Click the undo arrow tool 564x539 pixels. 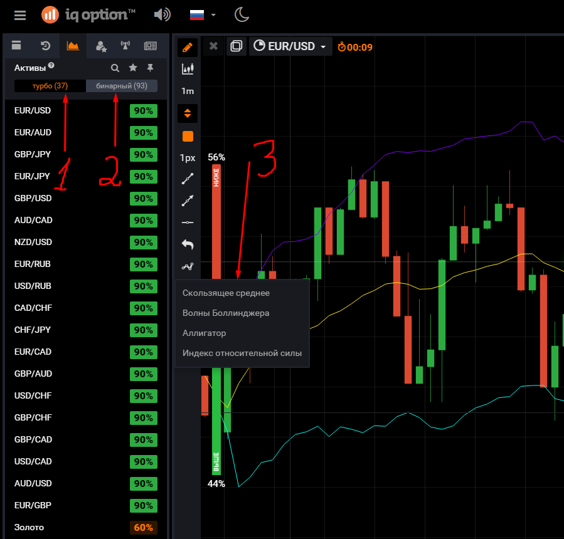[187, 244]
